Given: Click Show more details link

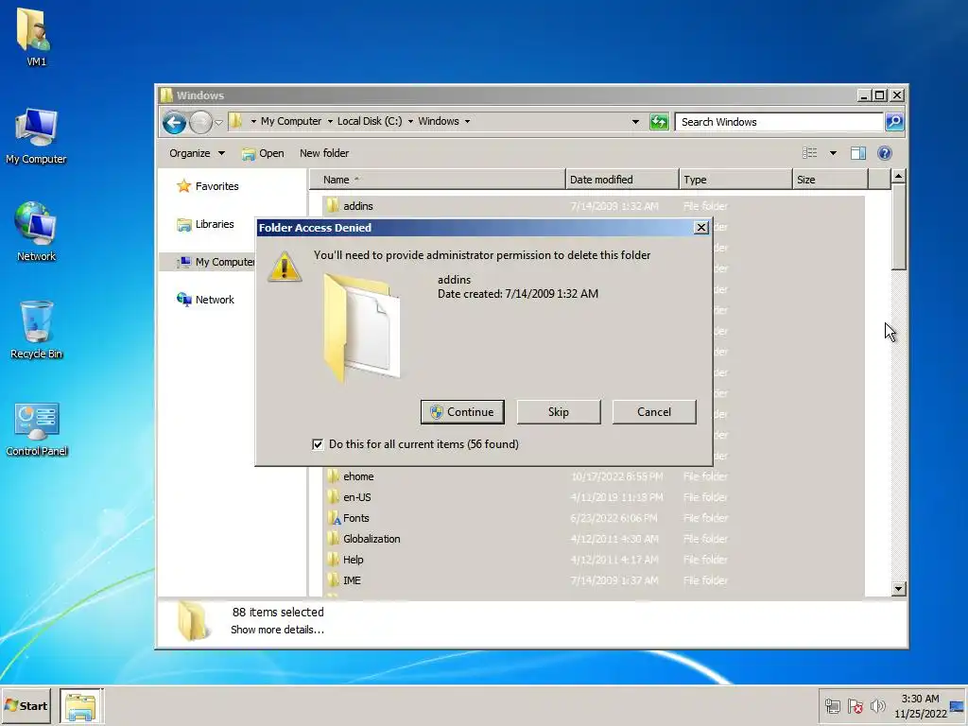Looking at the screenshot, I should (277, 630).
